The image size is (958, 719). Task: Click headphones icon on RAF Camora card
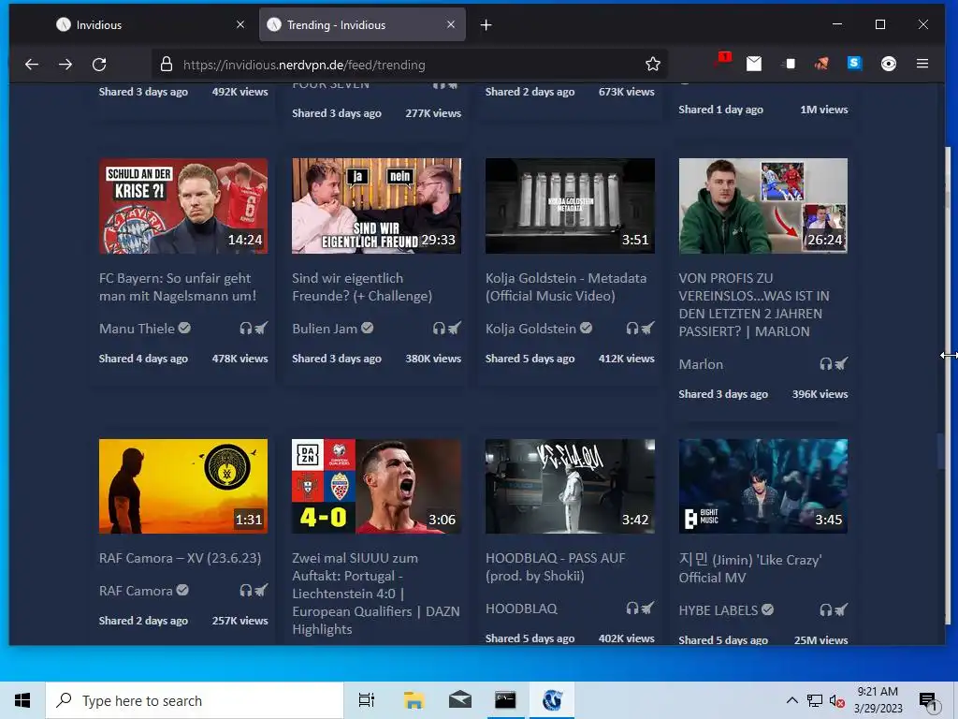coord(246,591)
